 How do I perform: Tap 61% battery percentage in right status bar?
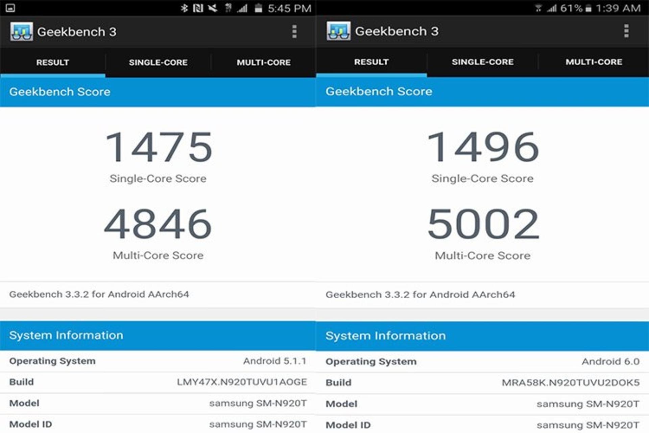571,8
